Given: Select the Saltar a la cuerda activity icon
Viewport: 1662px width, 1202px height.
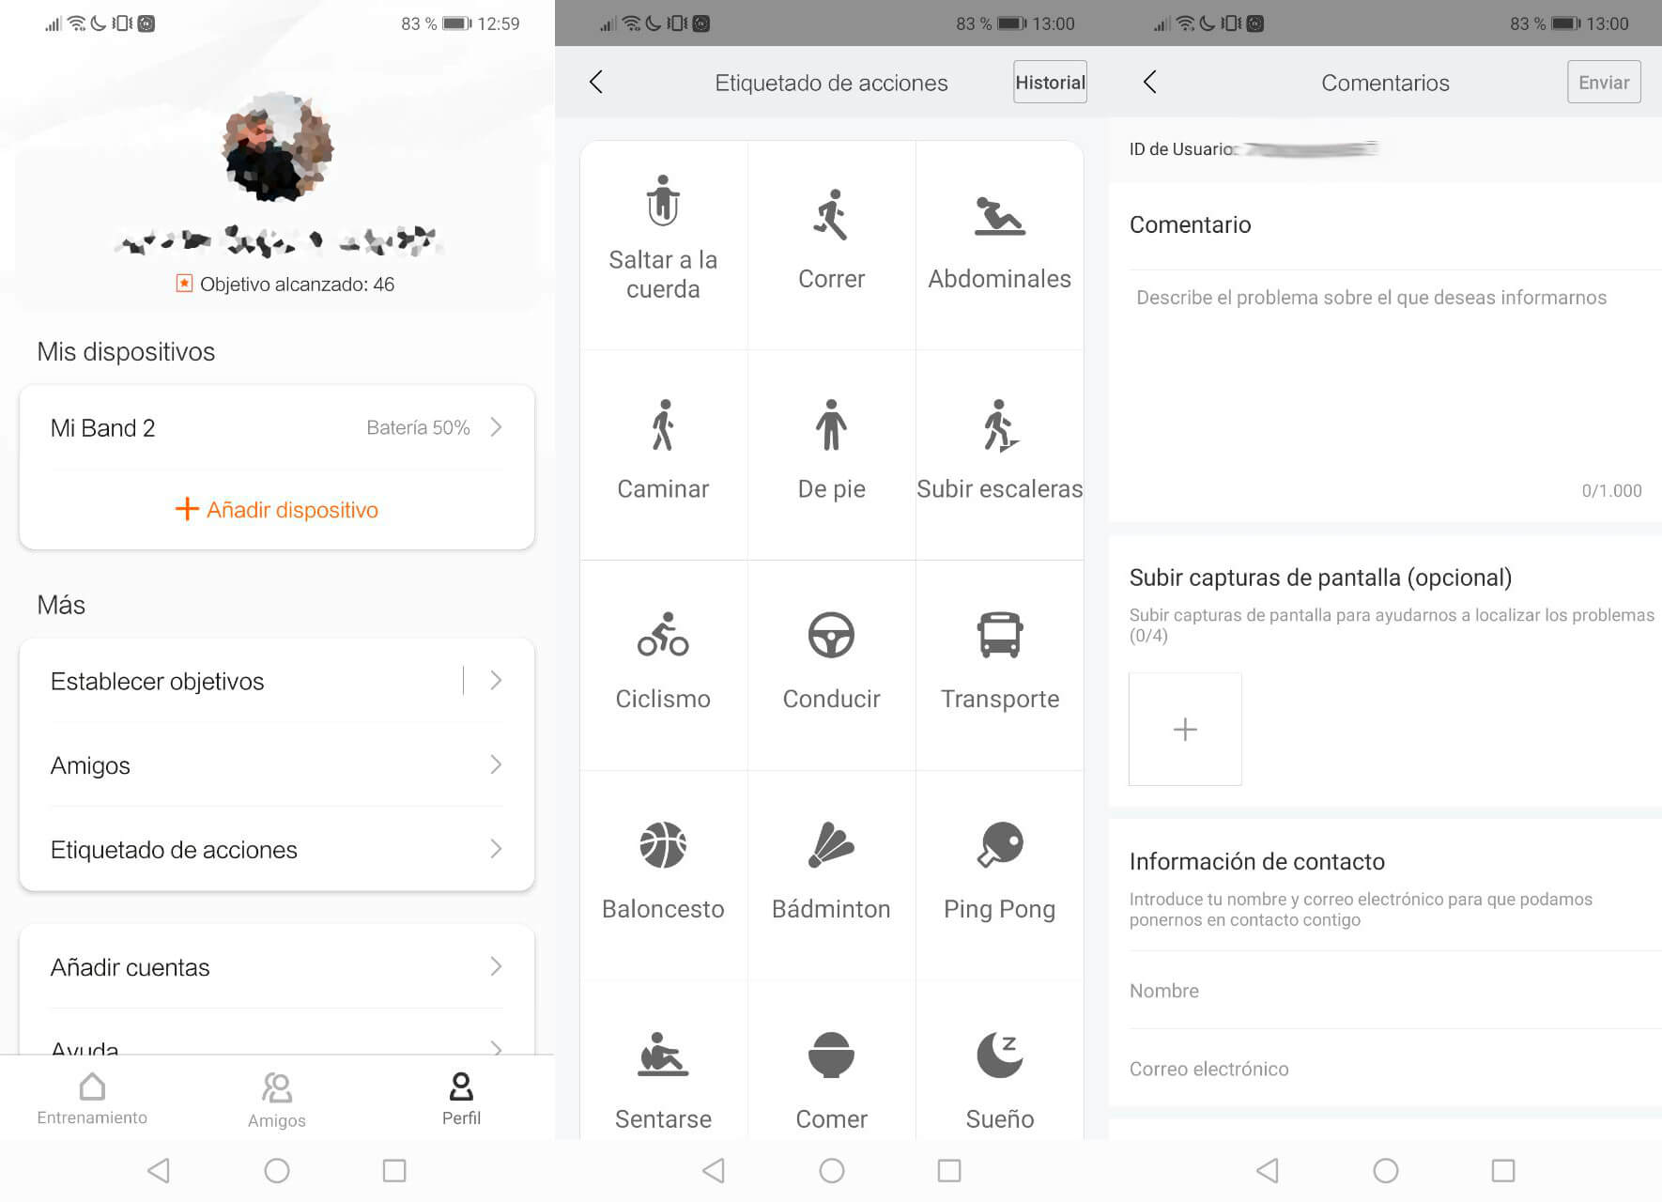Looking at the screenshot, I should coord(663,201).
